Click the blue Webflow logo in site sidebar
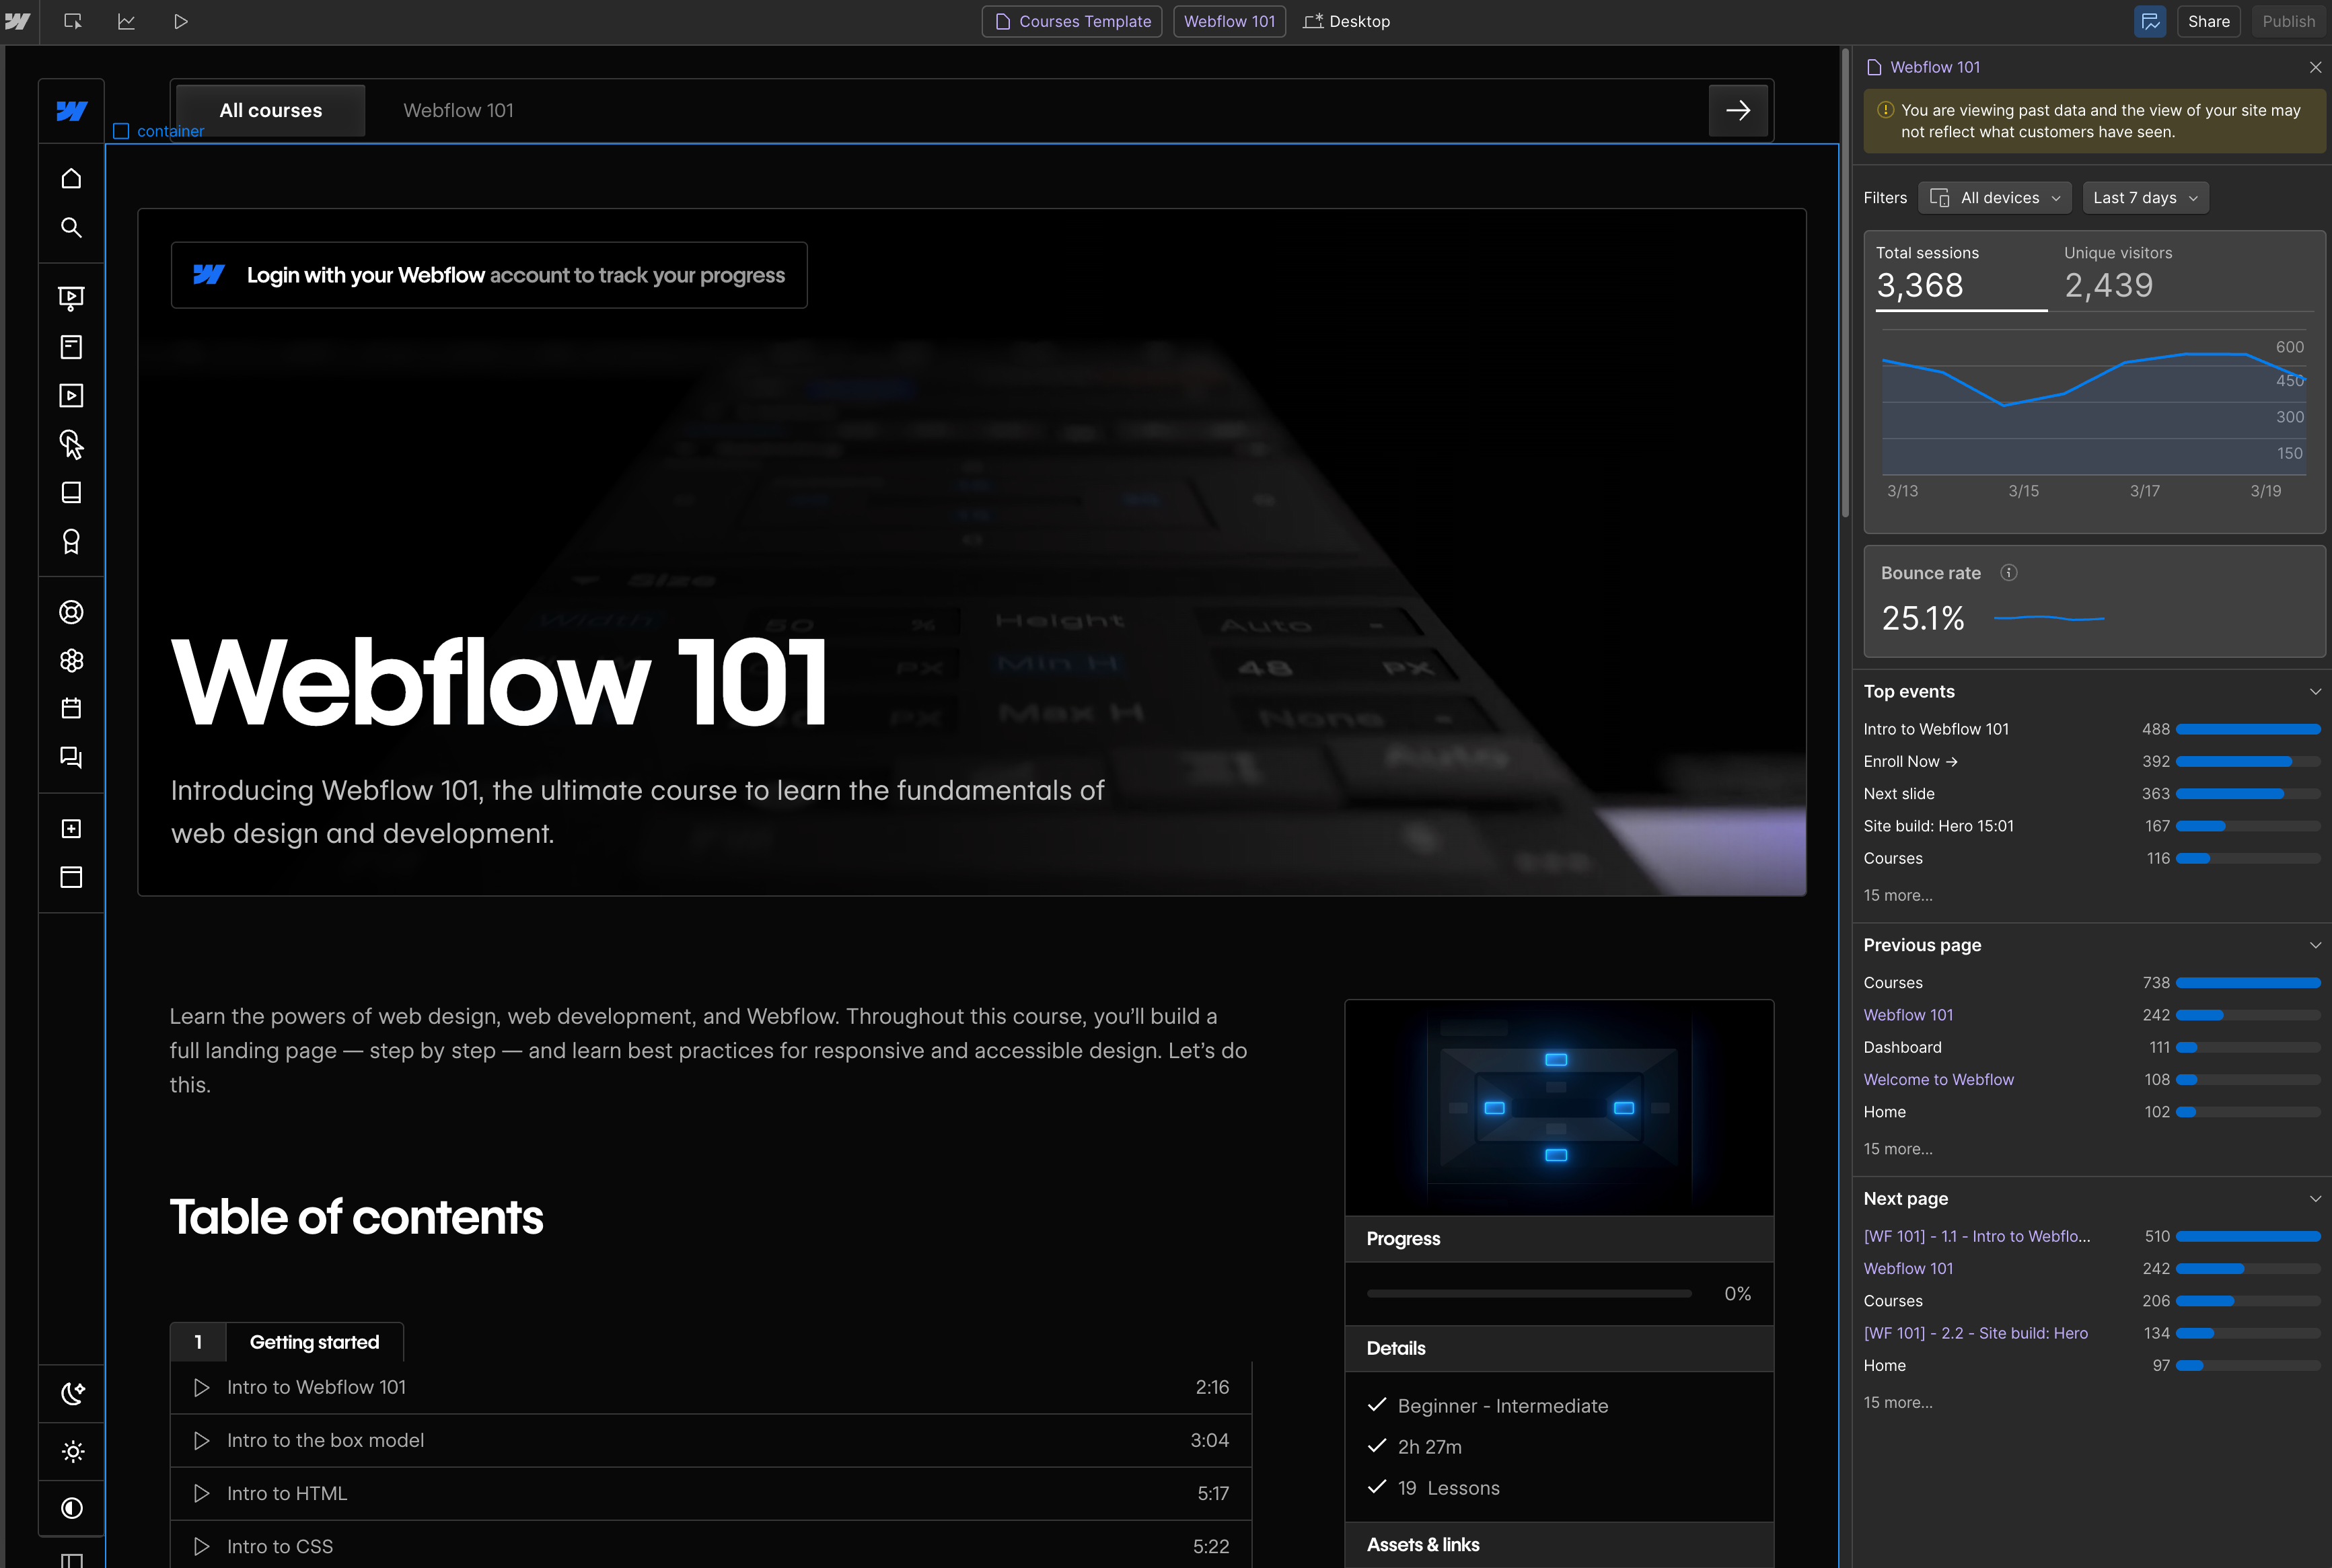Viewport: 2332px width, 1568px height. (72, 110)
